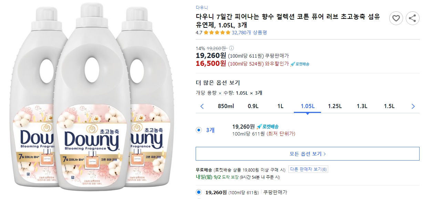
Task: Open 모든 옵션 보기 button
Action: [307, 154]
